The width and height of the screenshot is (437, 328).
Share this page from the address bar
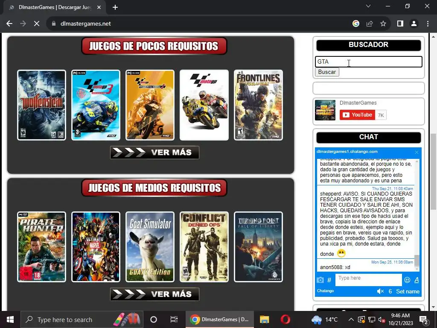[x=370, y=24]
